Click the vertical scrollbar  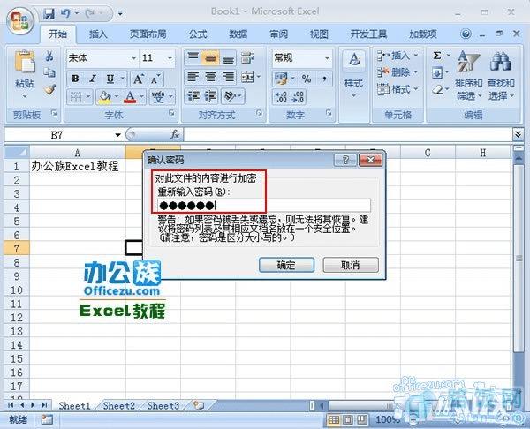click(x=519, y=258)
